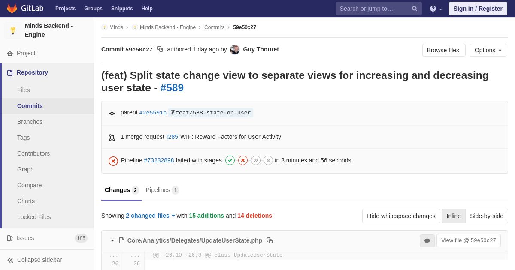The image size is (515, 270).
Task: Expand the 2 changed files dropdown
Action: point(151,216)
